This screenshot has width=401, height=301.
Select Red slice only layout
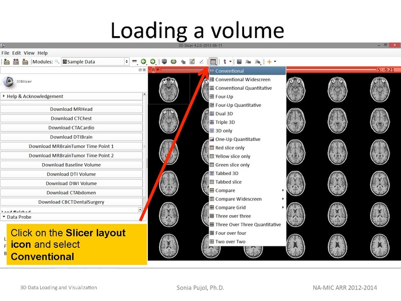point(247,147)
